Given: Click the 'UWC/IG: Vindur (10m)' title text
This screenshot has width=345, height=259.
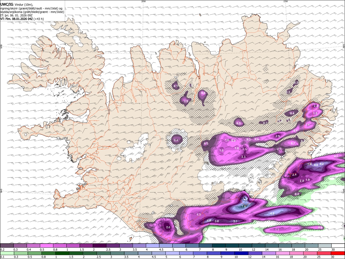Looking at the screenshot, I should point(16,4).
